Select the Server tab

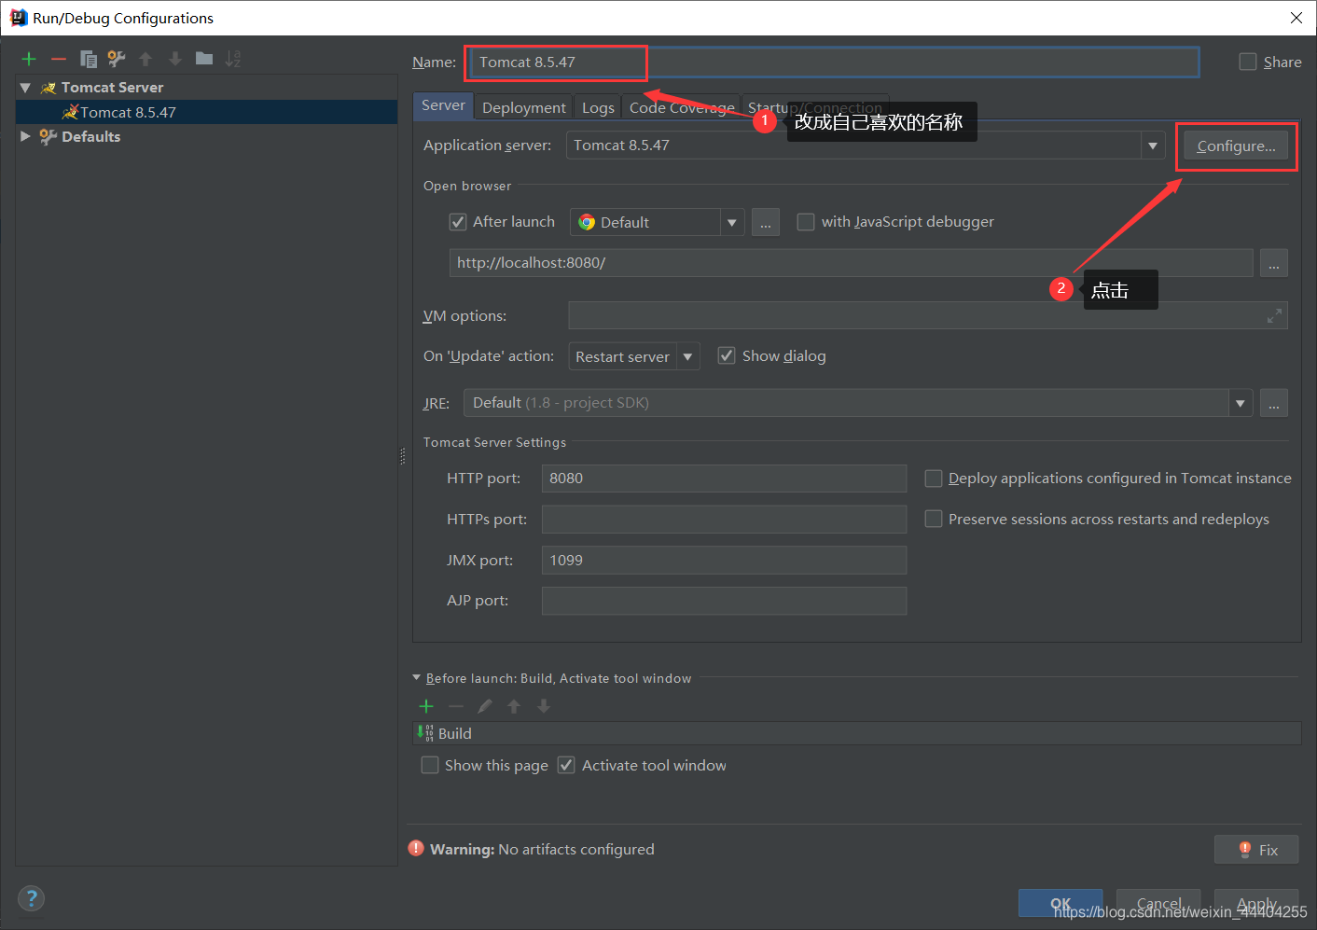(x=443, y=105)
